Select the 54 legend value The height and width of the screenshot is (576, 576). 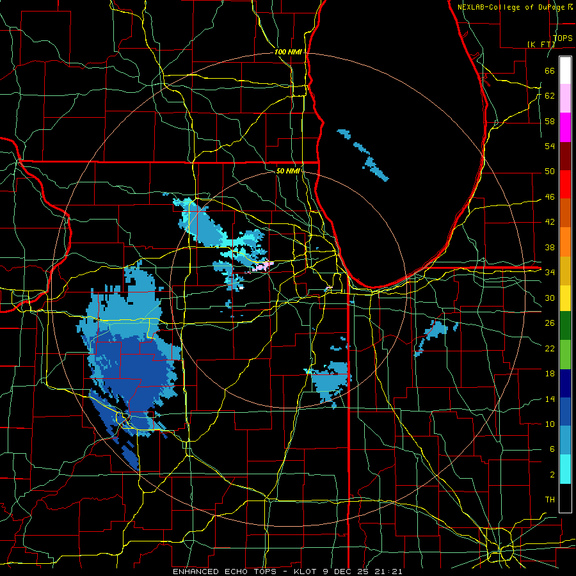pos(550,146)
